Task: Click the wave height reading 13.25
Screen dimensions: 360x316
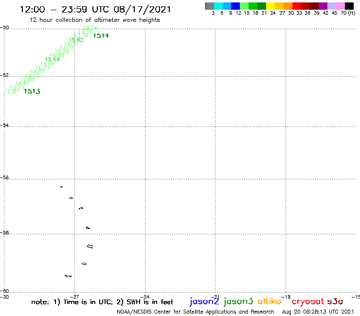Action: (86, 32)
